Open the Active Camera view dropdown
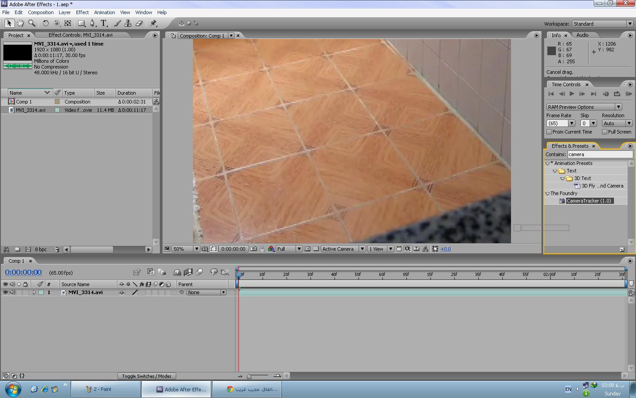The image size is (636, 398). [343, 249]
